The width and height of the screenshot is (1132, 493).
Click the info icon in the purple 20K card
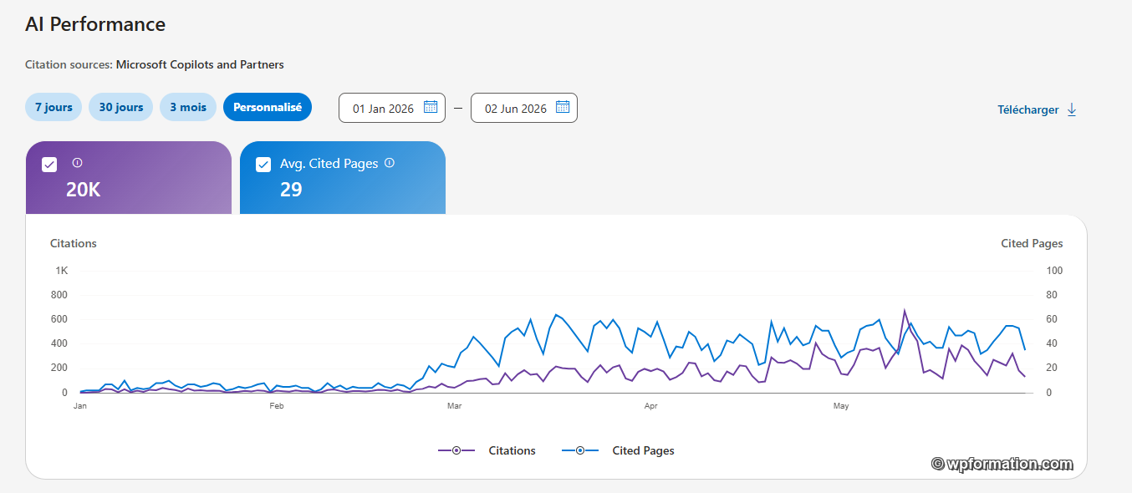coord(77,163)
